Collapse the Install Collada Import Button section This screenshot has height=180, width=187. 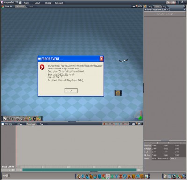[x=146, y=10]
